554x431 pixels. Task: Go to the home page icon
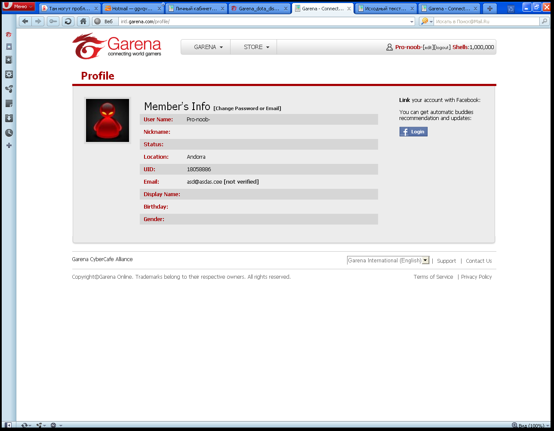83,22
